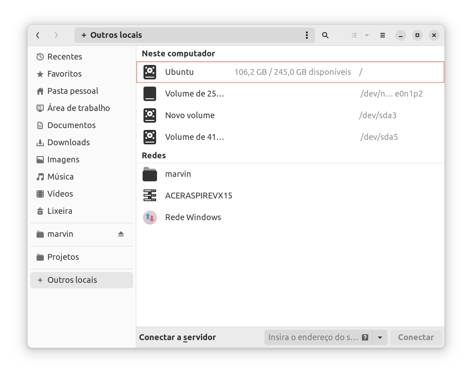Screen dimensions: 472x378
Task: Open the marvin network folder
Action: (178, 174)
